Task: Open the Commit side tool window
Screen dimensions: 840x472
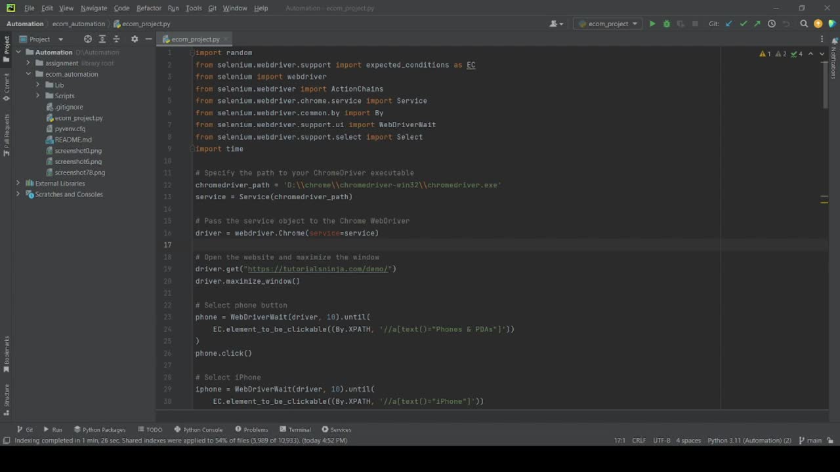Action: click(x=7, y=87)
